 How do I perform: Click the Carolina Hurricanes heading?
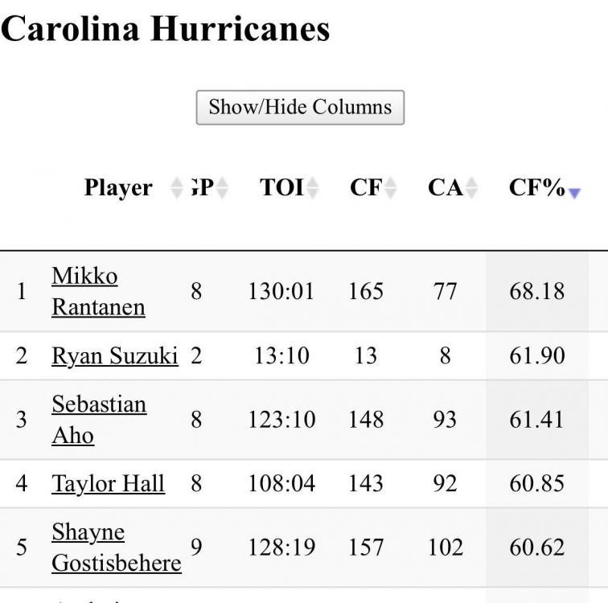point(165,29)
